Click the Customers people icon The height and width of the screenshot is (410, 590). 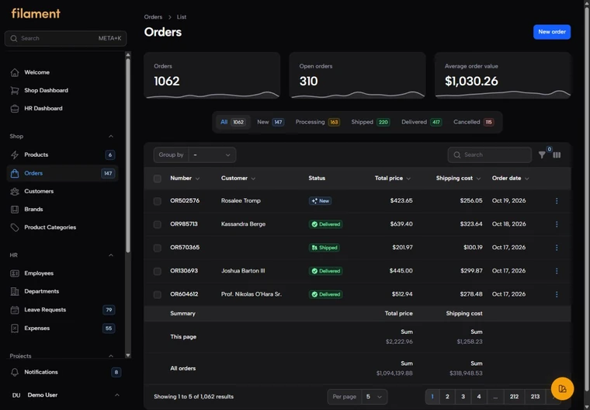15,191
